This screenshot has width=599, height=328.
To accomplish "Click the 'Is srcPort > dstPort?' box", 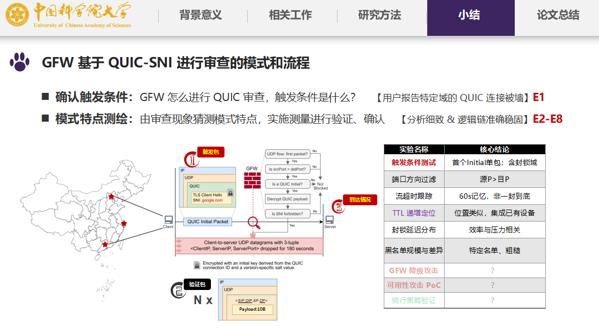I will [288, 169].
